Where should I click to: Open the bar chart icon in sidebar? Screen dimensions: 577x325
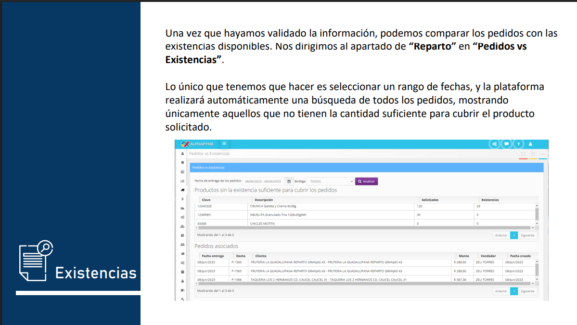pyautogui.click(x=182, y=181)
